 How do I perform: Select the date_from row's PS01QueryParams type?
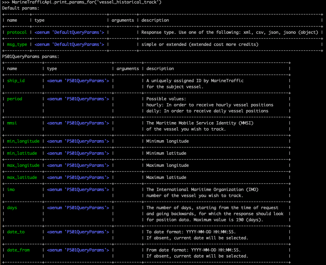coord(78,250)
